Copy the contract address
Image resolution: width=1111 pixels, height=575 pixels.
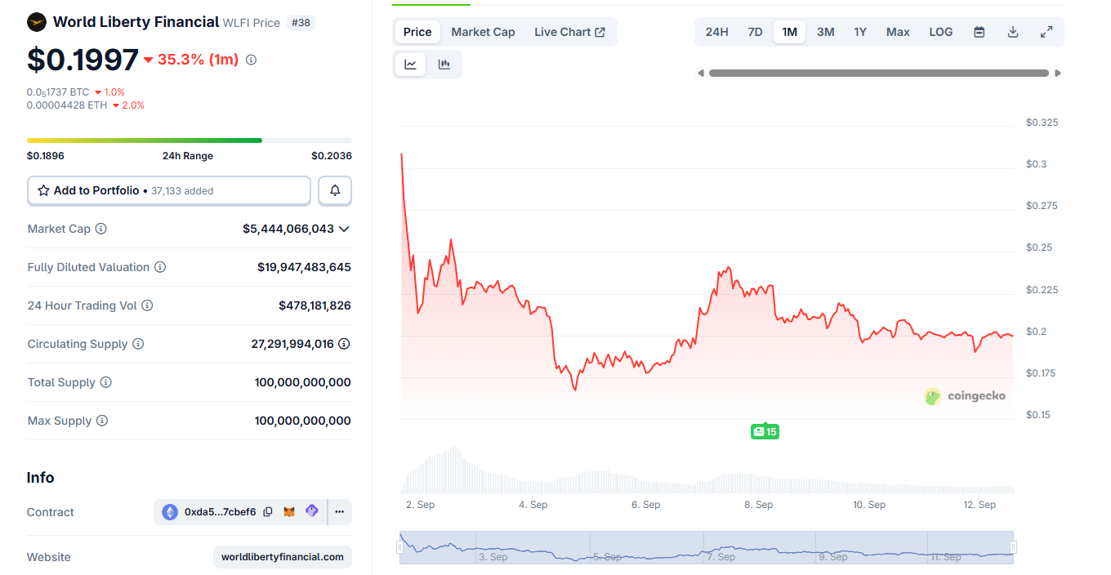tap(268, 512)
